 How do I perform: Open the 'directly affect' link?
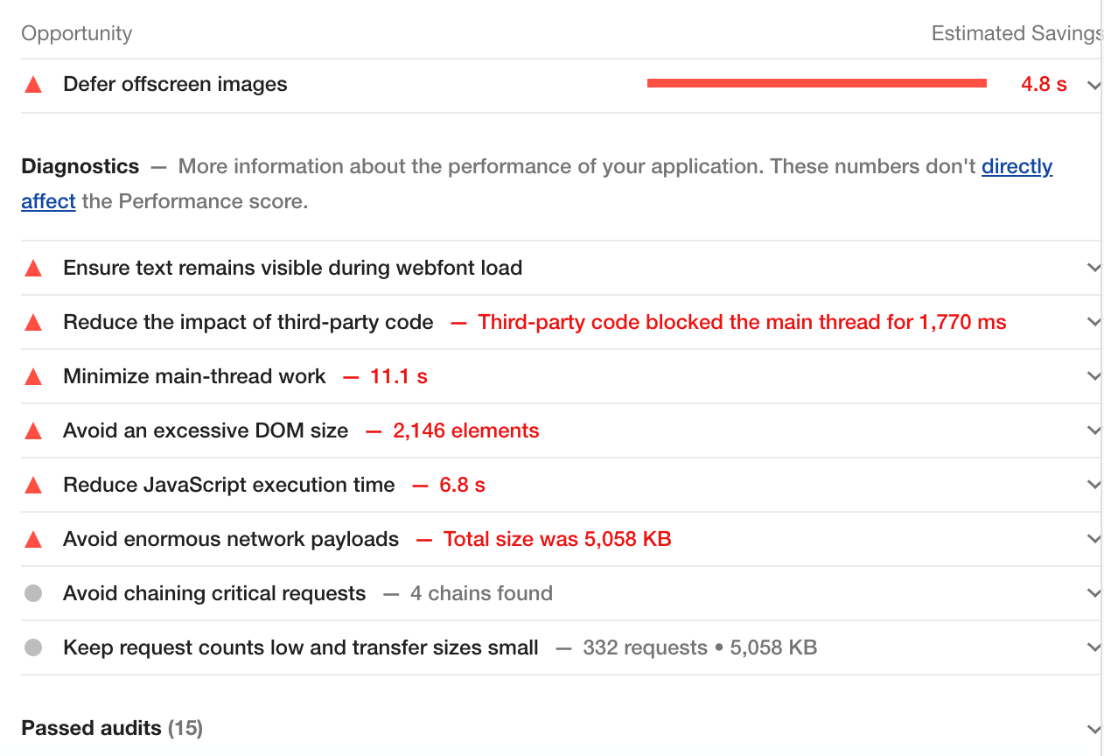click(x=1017, y=166)
